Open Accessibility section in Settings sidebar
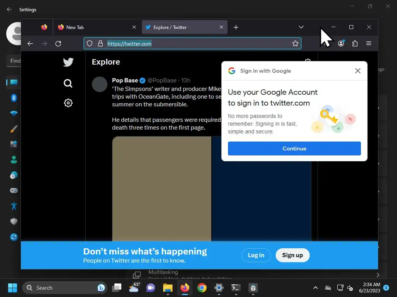The image size is (397, 297). point(14,206)
